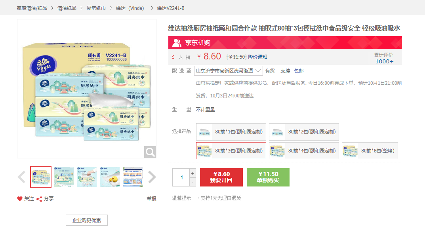Go to 厨房纸巾 breadcrumb category
Viewport: 425px width, 234px height.
(96, 8)
